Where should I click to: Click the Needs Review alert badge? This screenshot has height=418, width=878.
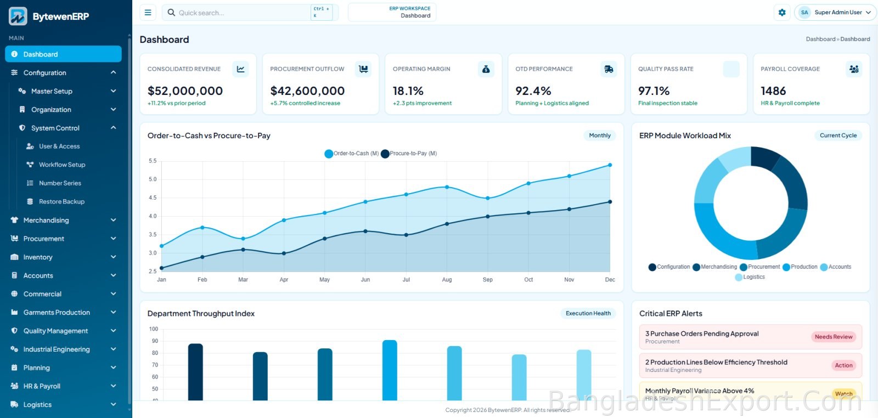pyautogui.click(x=834, y=337)
